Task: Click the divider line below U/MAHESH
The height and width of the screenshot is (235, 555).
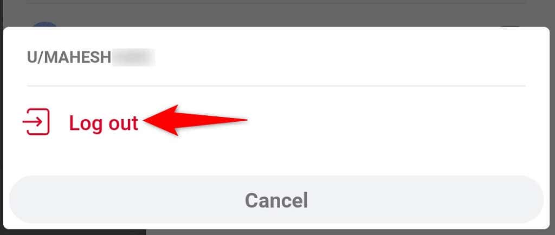Action: [x=276, y=86]
